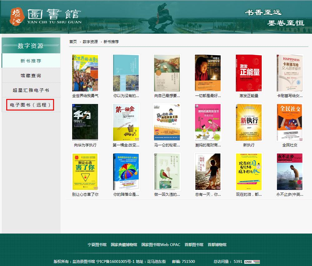Image resolution: width=312 pixels, height=266 pixels.
Task: Open the 做一回久违的… bird book cover
Action: click(167, 172)
